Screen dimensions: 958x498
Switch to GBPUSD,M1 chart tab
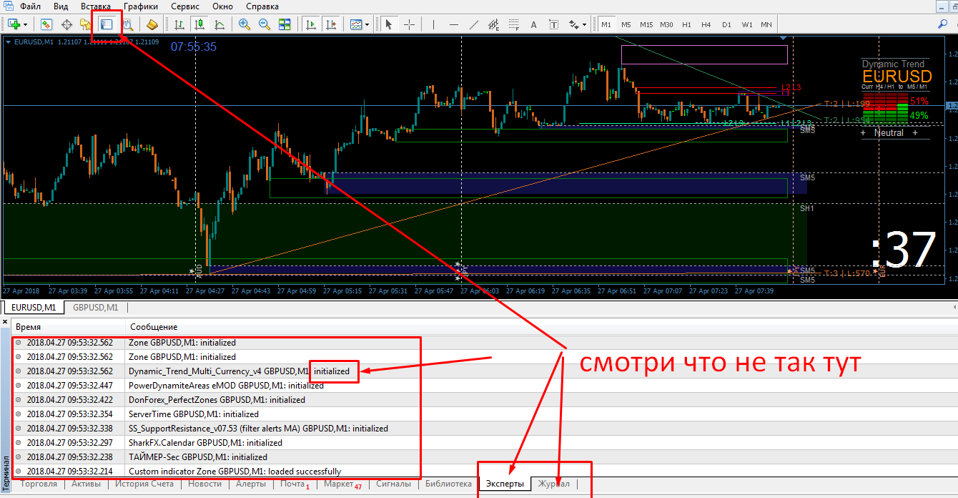(95, 308)
